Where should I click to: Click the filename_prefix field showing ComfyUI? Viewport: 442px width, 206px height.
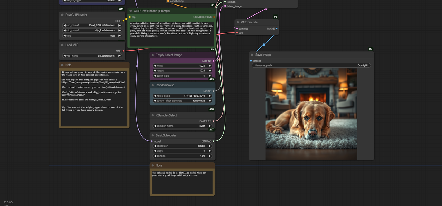[x=311, y=65]
